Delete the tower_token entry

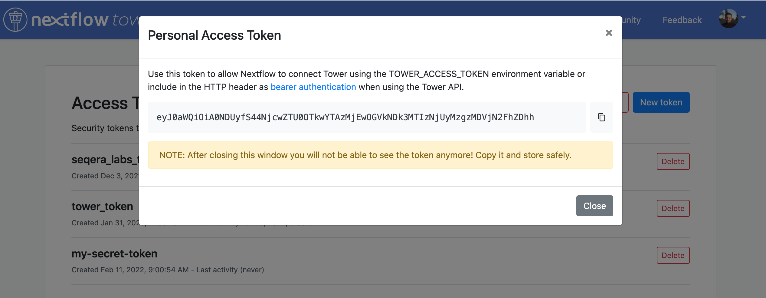(x=673, y=208)
